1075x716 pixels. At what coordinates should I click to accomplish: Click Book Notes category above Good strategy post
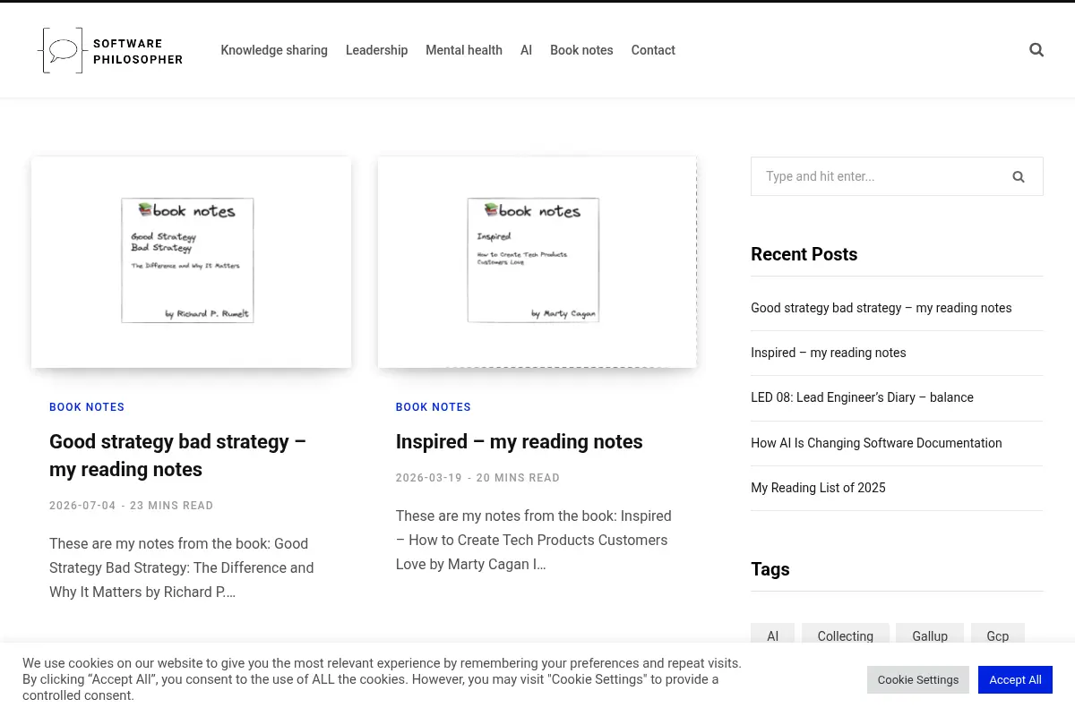pyautogui.click(x=87, y=407)
